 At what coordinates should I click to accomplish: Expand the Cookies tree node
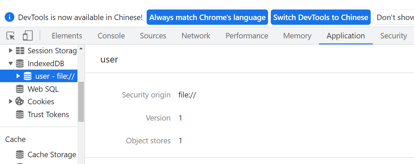click(x=11, y=102)
